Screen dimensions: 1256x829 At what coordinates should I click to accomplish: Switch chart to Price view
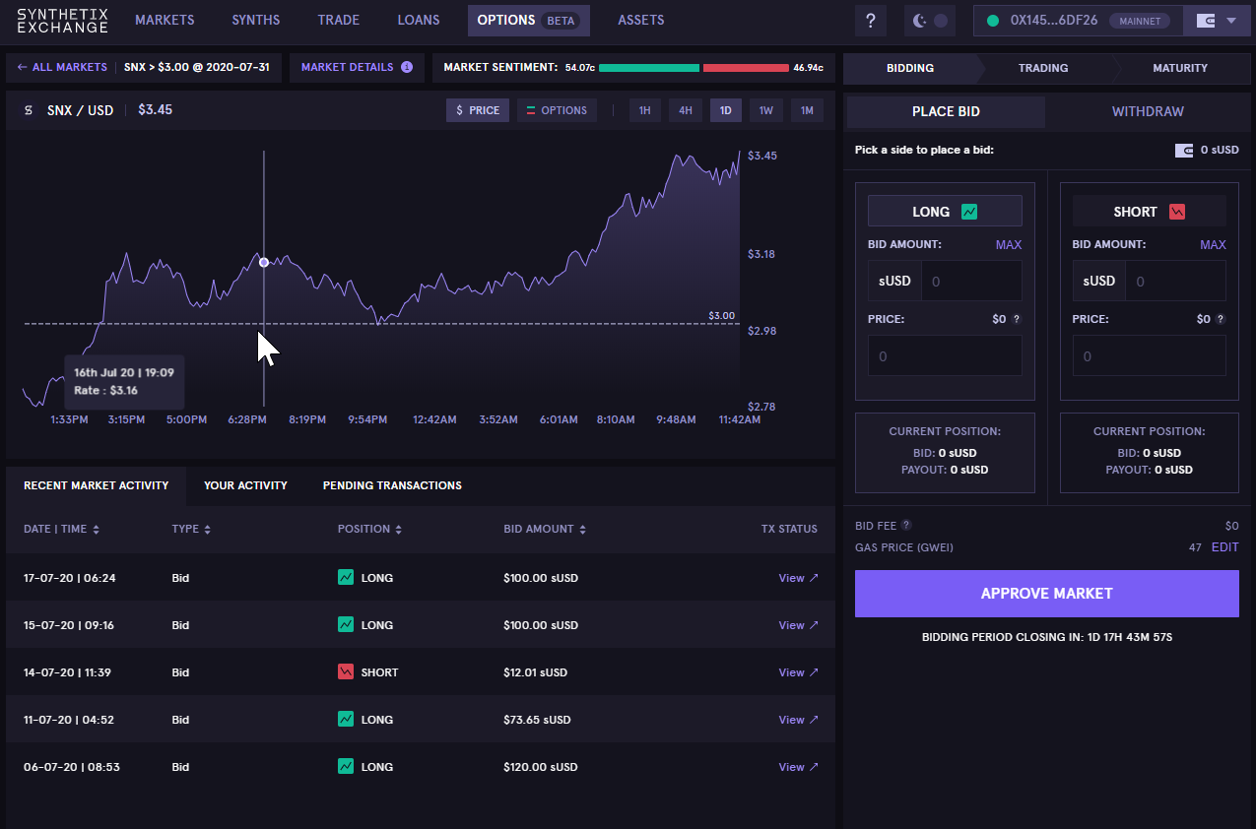coord(478,110)
